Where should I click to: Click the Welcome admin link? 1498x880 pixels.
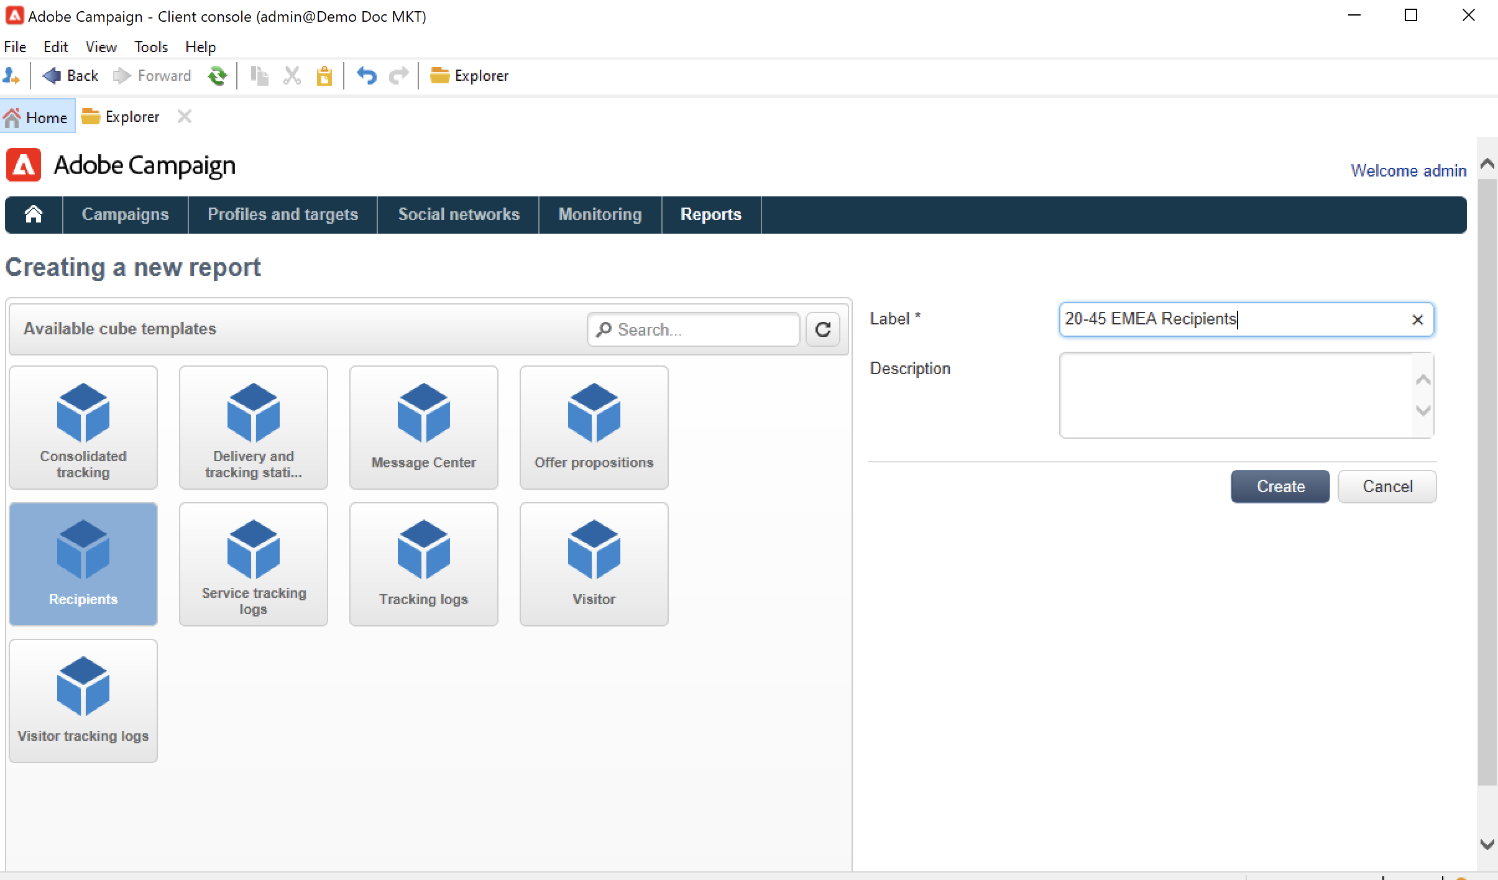click(1408, 170)
